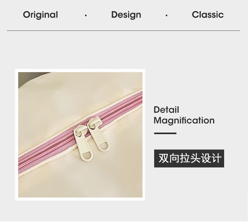Click the dark "双向拉头设计" label

[x=189, y=158]
